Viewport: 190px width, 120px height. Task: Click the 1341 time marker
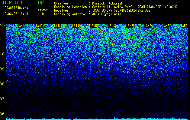click(x=21, y=26)
